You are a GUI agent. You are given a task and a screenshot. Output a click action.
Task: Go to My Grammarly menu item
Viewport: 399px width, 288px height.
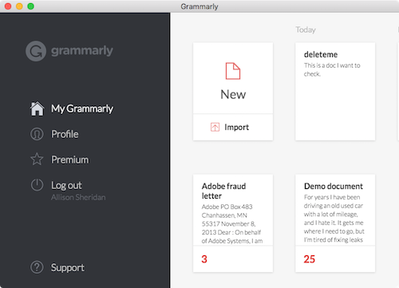point(82,108)
